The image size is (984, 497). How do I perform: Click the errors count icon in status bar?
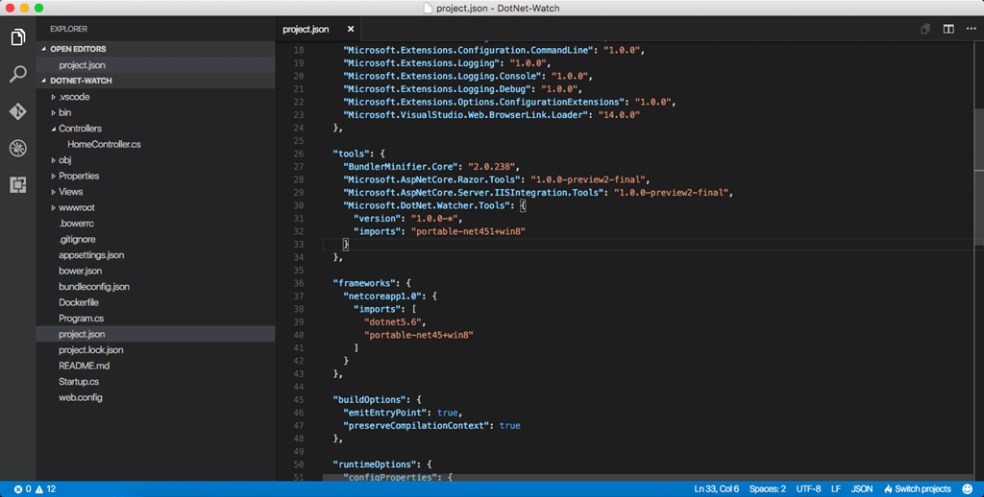point(22,489)
